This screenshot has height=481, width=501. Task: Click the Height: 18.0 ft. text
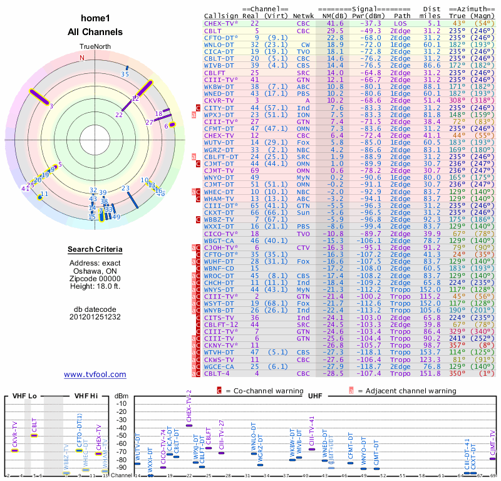[95, 286]
